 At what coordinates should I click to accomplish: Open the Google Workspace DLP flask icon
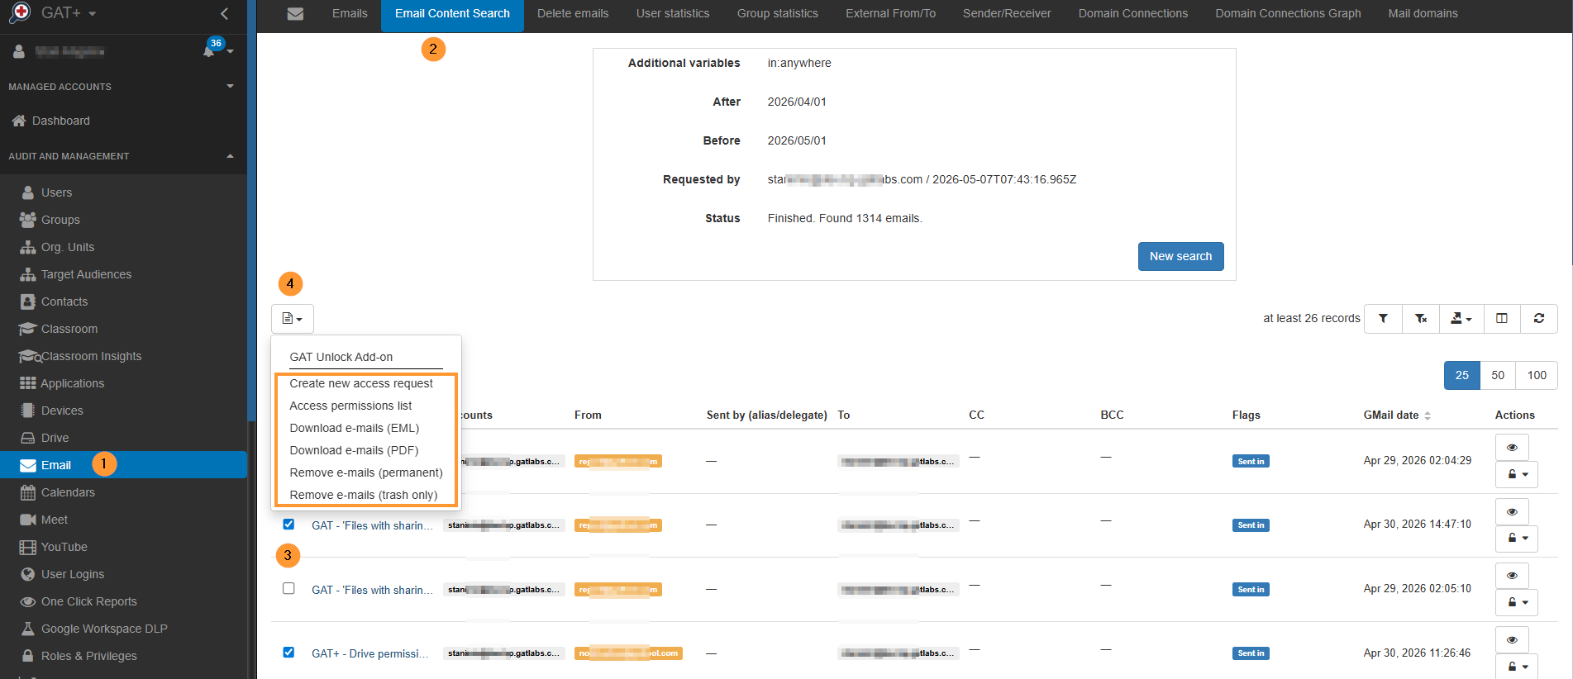point(28,629)
